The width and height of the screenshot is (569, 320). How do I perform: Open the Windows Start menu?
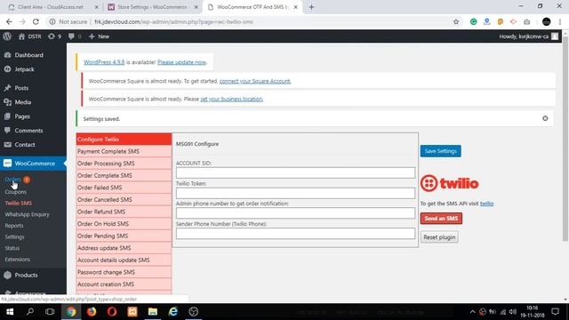10,312
